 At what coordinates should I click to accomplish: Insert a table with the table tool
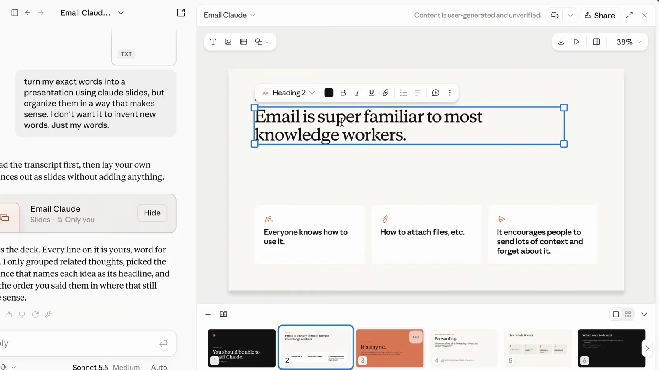tap(243, 42)
